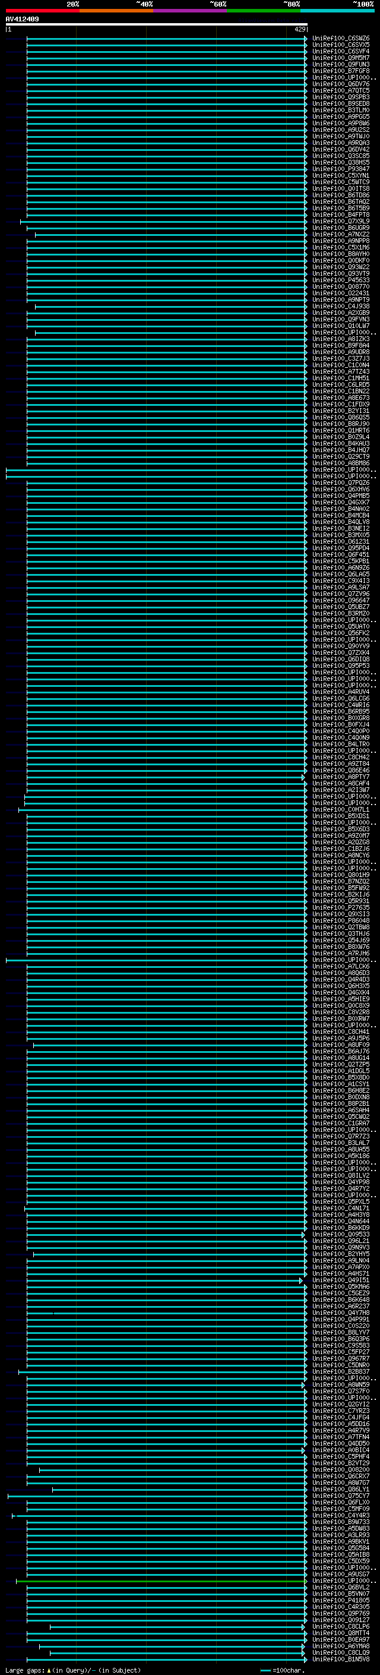Select the UniRef100_A8PTY7 label
Image resolution: width=380 pixels, height=1675 pixels.
[341, 777]
